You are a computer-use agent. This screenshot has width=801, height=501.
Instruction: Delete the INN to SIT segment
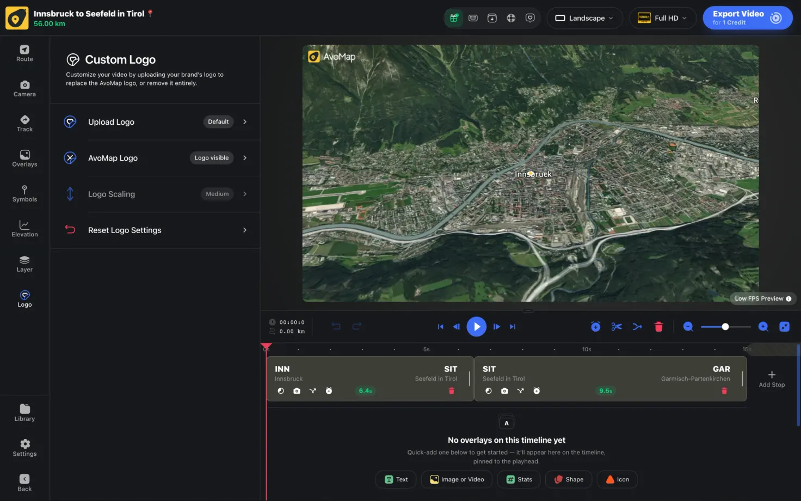451,391
